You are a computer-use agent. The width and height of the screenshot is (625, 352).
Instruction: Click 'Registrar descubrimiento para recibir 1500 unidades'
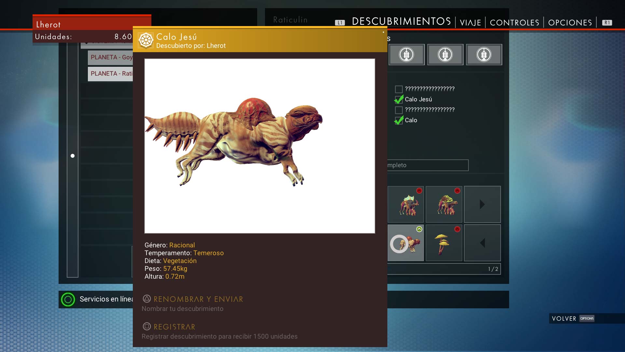point(219,336)
